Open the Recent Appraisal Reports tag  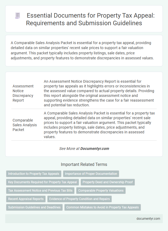point(26,199)
